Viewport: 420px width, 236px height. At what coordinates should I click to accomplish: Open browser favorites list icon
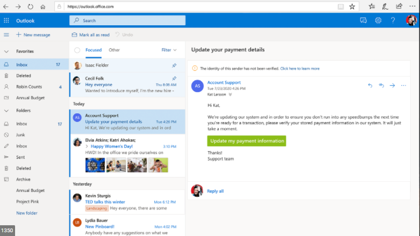pyautogui.click(x=372, y=6)
